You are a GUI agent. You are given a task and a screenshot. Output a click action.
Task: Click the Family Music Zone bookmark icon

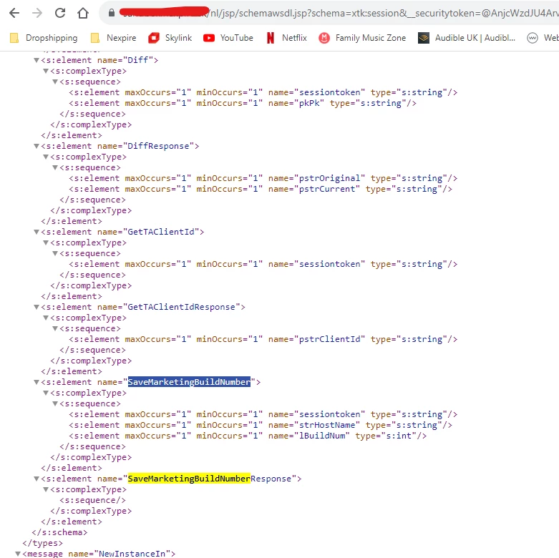point(324,38)
